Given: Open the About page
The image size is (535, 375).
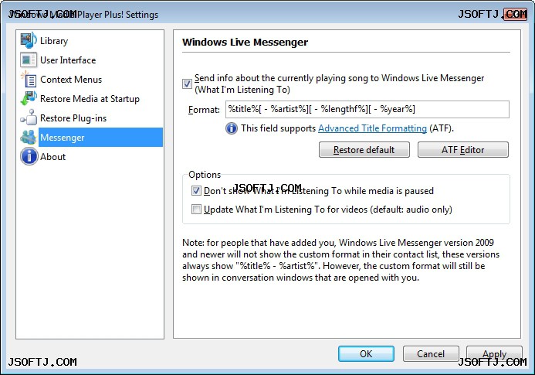Looking at the screenshot, I should tap(53, 157).
